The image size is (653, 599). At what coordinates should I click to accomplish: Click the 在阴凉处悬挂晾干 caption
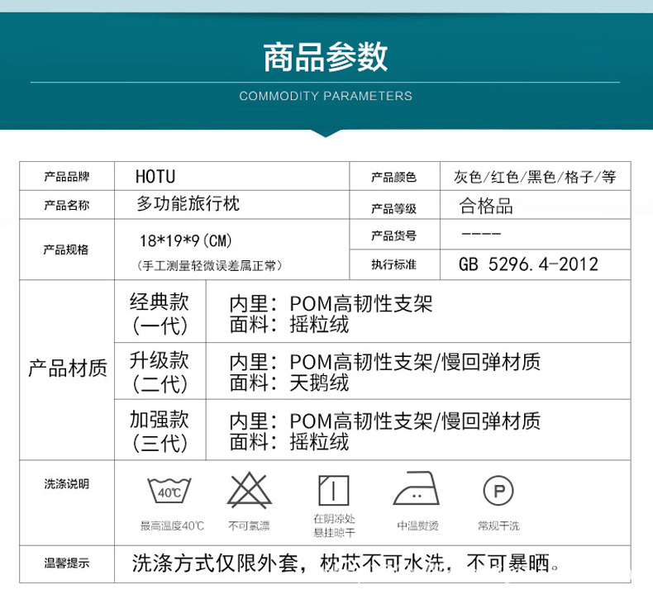click(334, 525)
